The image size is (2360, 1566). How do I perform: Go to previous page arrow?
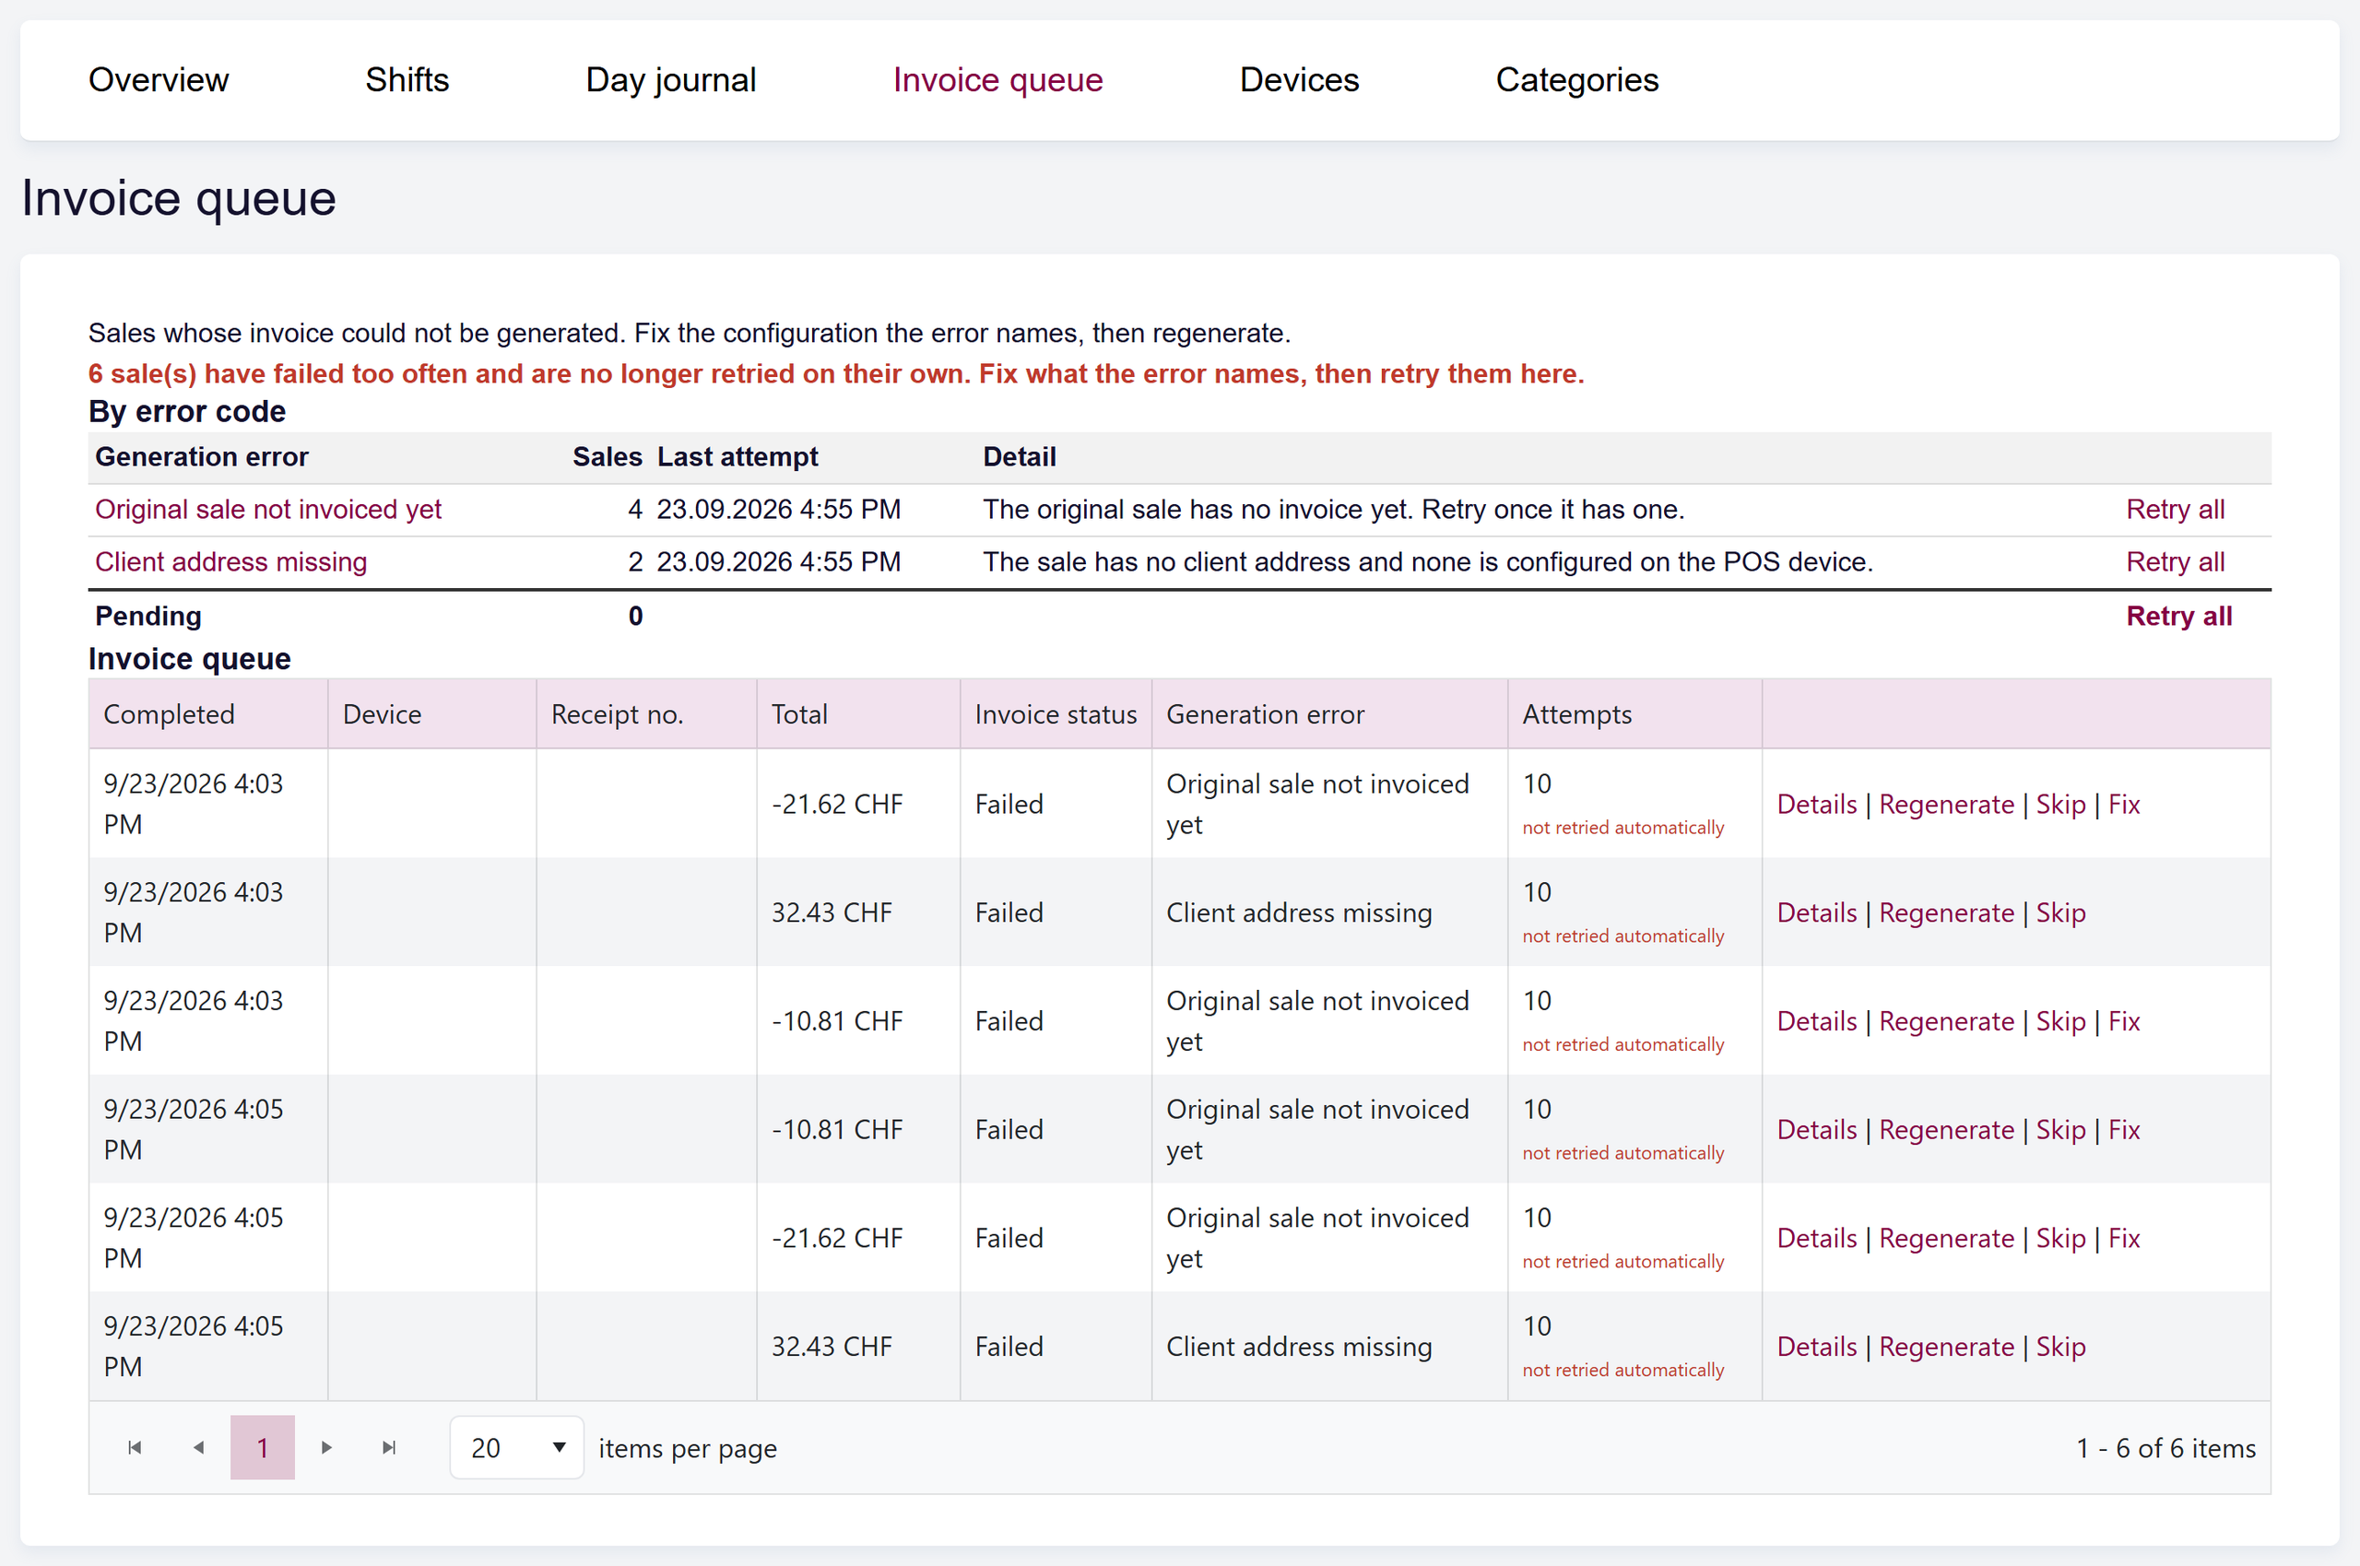199,1447
